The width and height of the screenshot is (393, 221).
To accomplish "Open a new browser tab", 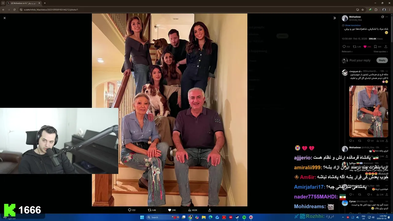I will click(45, 3).
